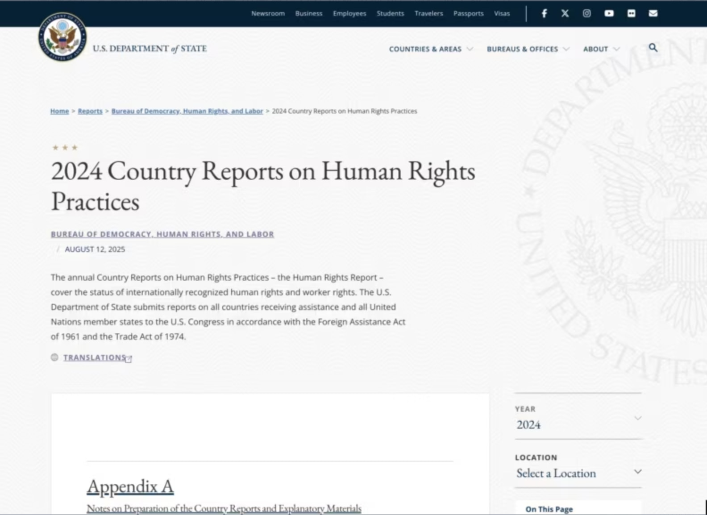Image resolution: width=707 pixels, height=515 pixels.
Task: Click the 2024 Country Reports on Human Rights Practices page title
Action: (263, 186)
